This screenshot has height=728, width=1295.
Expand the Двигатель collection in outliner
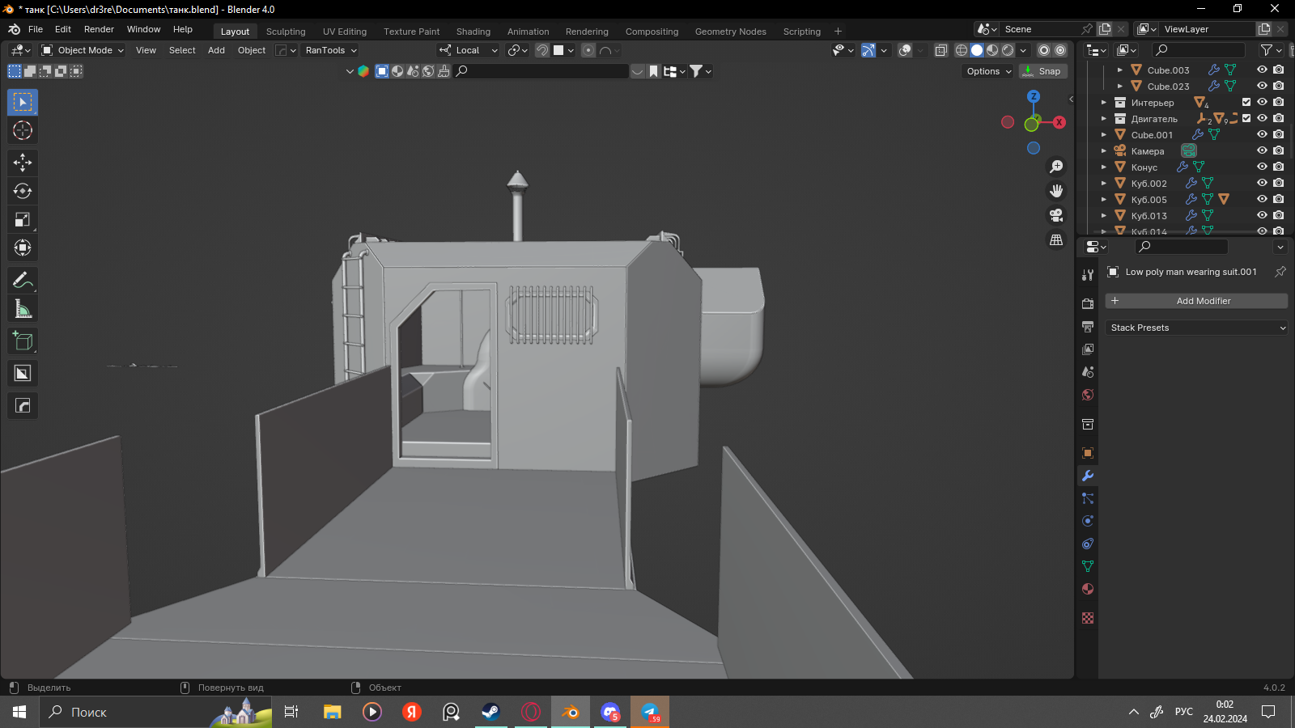[1103, 119]
